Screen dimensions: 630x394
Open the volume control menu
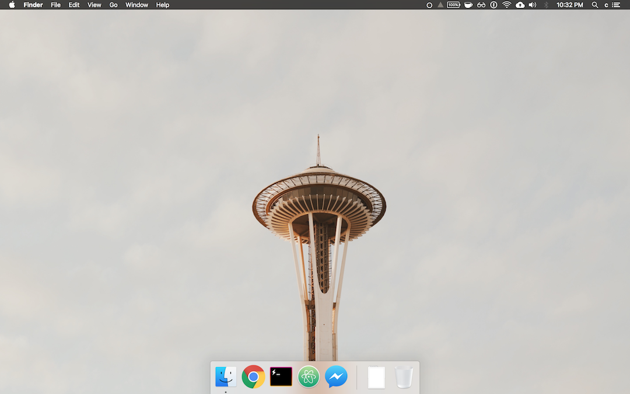point(532,5)
